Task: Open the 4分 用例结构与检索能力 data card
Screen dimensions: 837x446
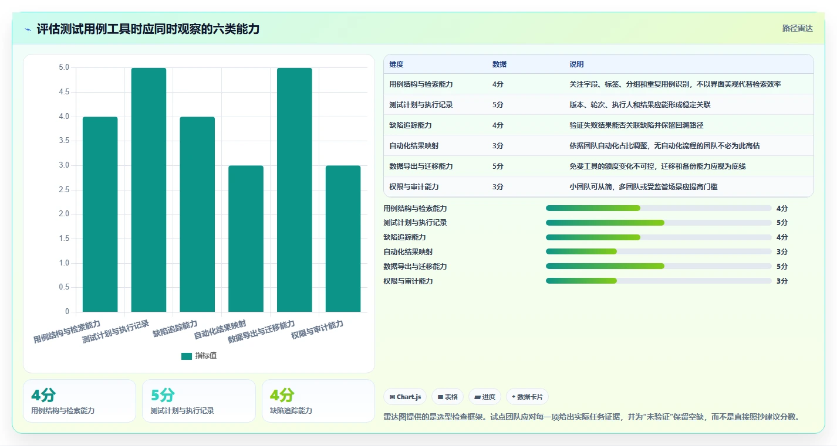Action: pyautogui.click(x=79, y=401)
